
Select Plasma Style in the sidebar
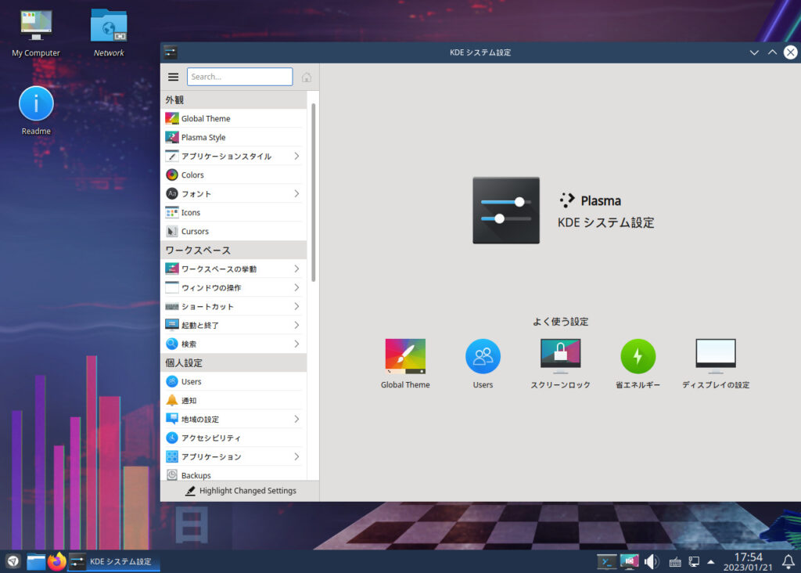pyautogui.click(x=203, y=138)
